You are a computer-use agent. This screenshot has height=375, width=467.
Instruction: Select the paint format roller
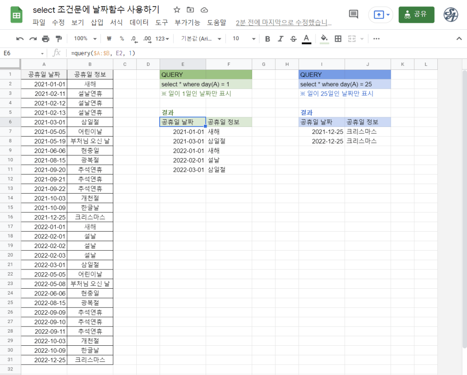(x=58, y=39)
